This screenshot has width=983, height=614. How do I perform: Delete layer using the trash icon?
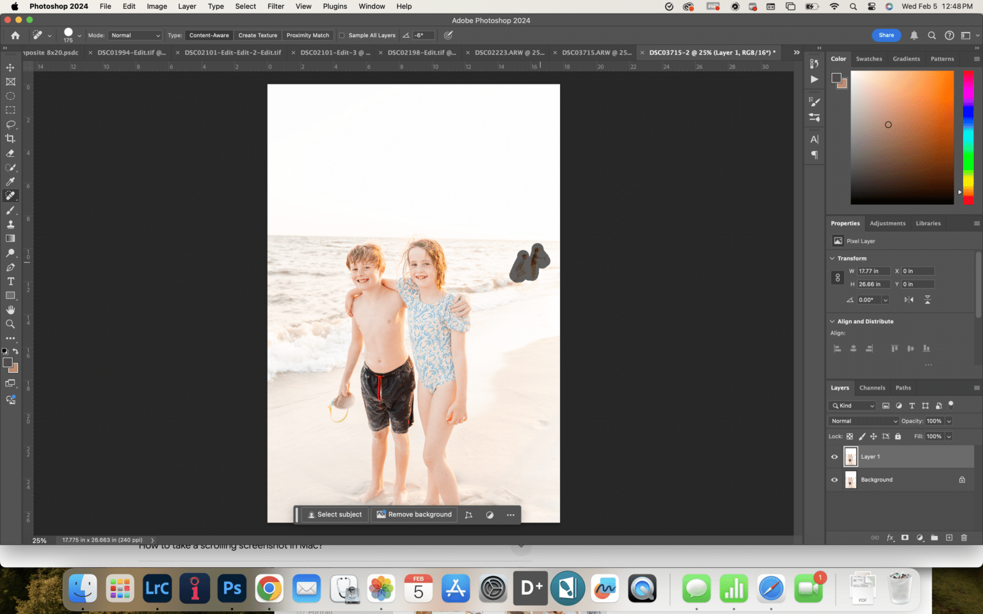click(964, 538)
